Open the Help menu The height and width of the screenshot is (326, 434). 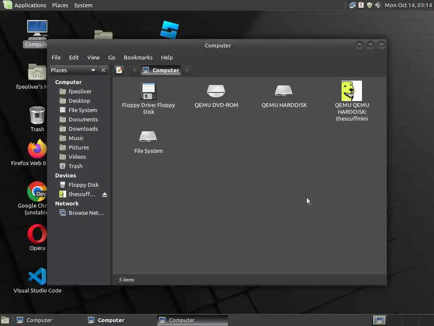click(167, 57)
